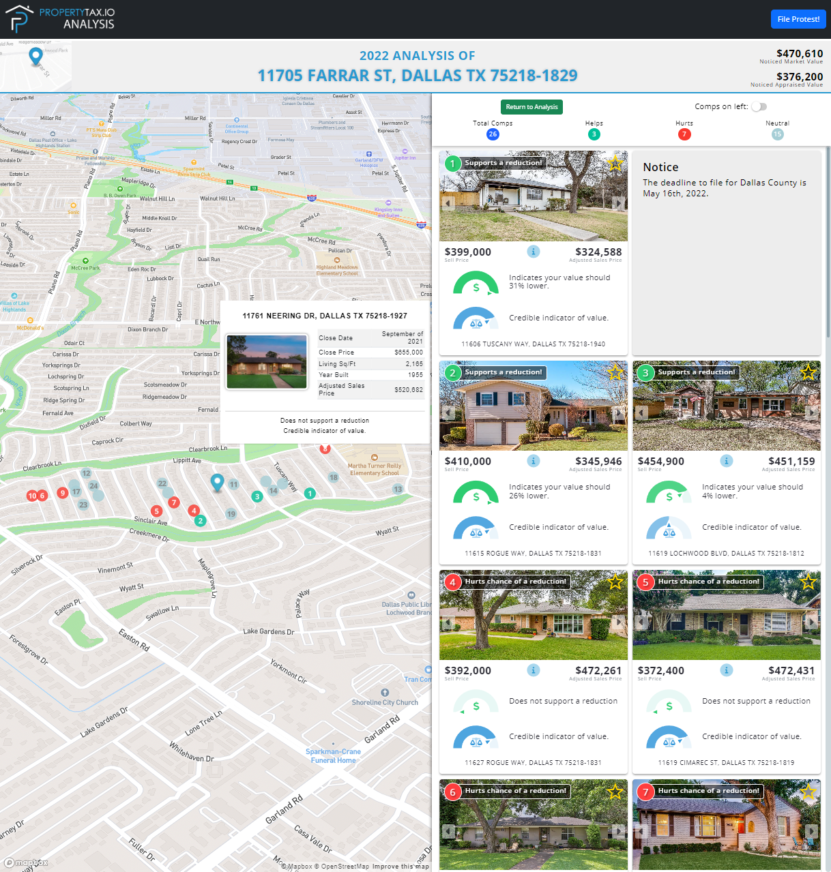Screen dimensions: 831x872
Task: Show previous photo on comp 5 card
Action: pos(641,622)
